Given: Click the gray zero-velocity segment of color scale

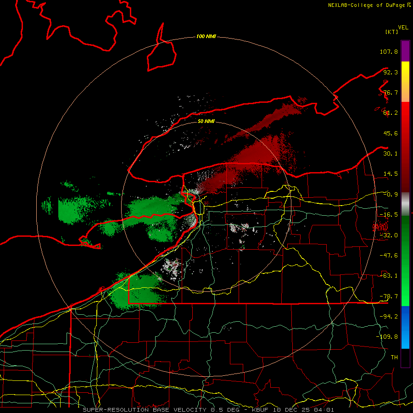Looking at the screenshot, I should point(405,204).
